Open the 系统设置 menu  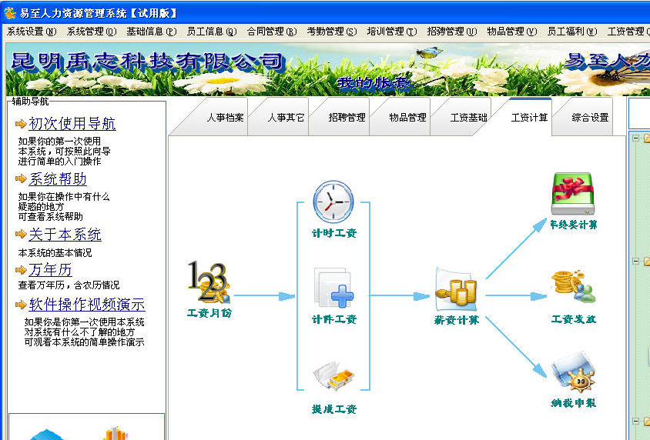point(32,32)
